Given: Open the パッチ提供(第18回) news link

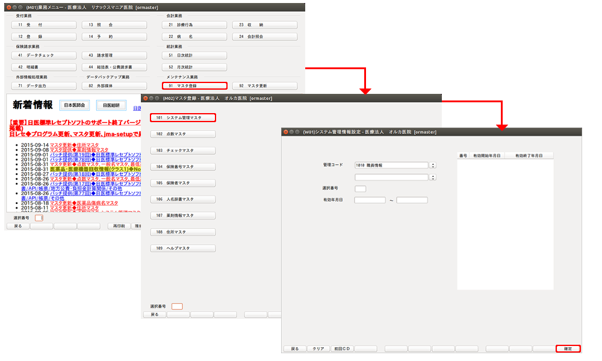Looking at the screenshot, I should pos(95,174).
